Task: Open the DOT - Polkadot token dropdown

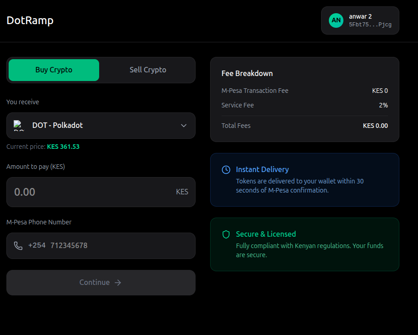Action: point(101,126)
